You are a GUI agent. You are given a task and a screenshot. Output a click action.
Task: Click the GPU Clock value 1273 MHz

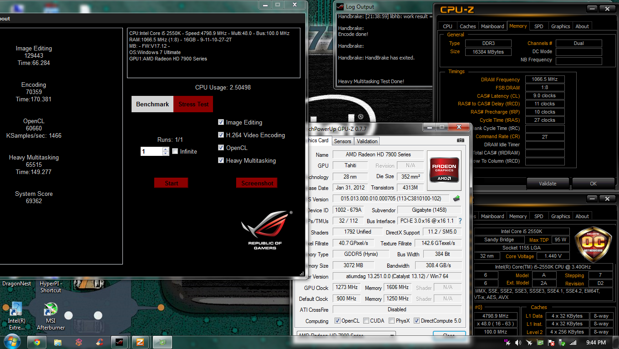347,288
